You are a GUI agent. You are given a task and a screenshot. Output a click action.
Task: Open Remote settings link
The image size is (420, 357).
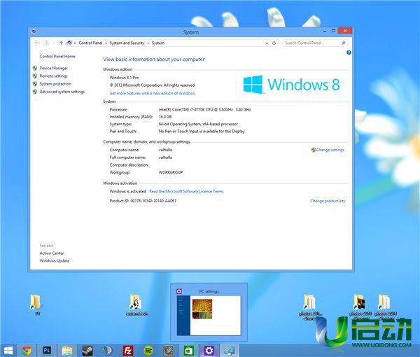coord(53,76)
